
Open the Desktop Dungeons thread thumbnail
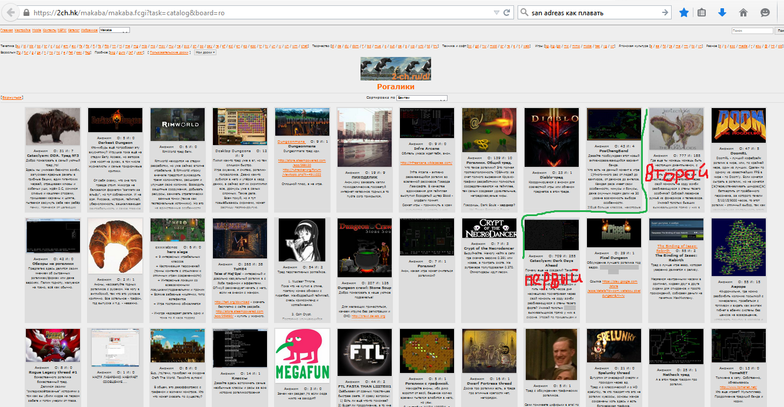pos(240,128)
